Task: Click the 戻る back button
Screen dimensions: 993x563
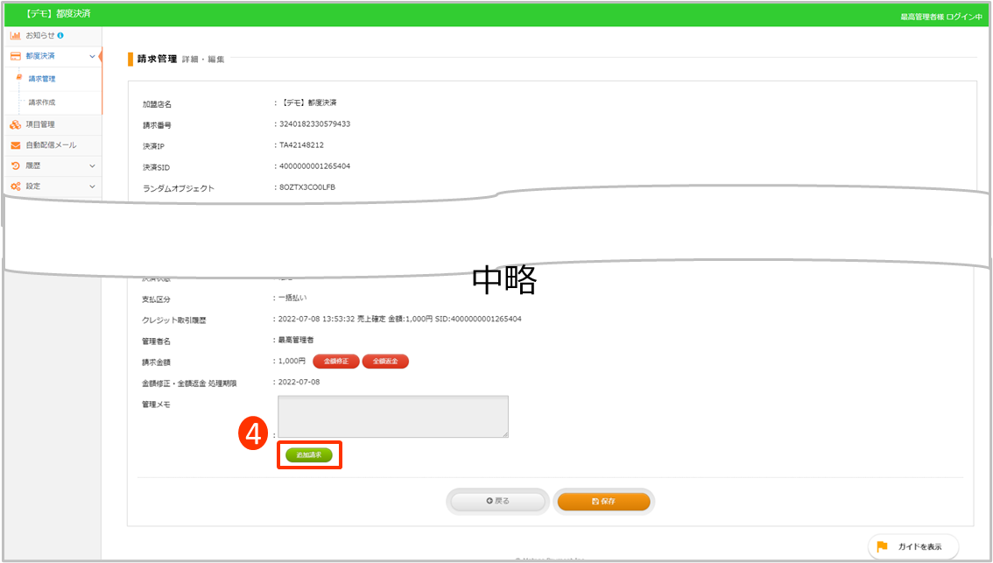Action: pyautogui.click(x=497, y=501)
